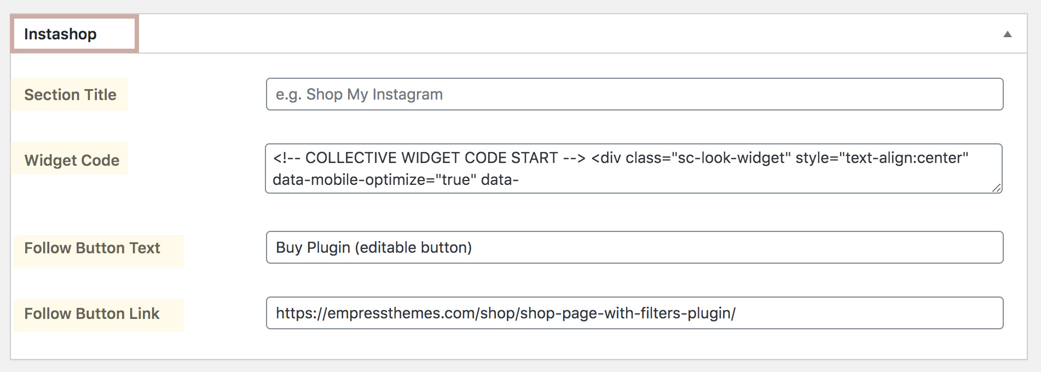Click the Widget Code label
1041x372 pixels.
coord(72,160)
